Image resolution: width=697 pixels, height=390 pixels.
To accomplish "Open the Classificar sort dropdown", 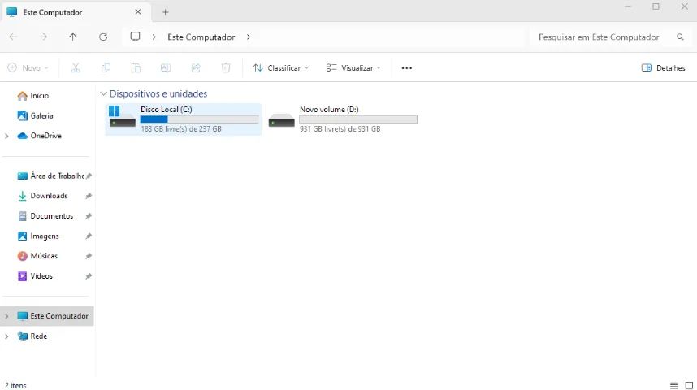I will [280, 67].
